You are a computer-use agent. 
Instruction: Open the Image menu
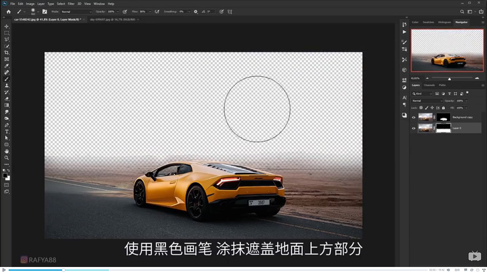30,3
